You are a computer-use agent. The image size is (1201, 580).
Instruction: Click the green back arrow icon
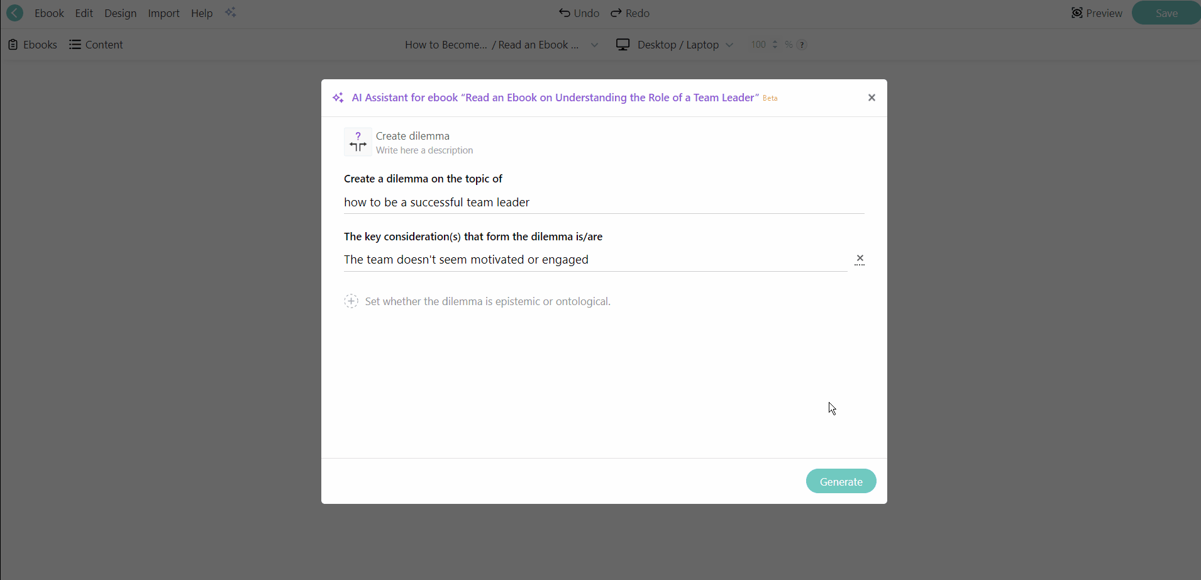point(14,13)
